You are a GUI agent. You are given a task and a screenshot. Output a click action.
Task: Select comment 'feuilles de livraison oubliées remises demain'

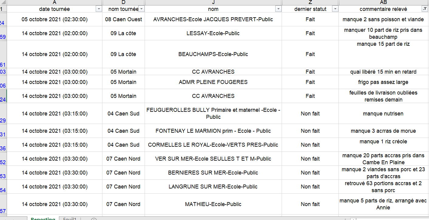383,96
